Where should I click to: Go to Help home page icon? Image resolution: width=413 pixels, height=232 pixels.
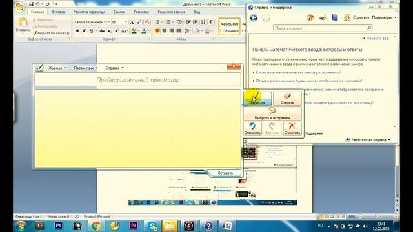310,17
